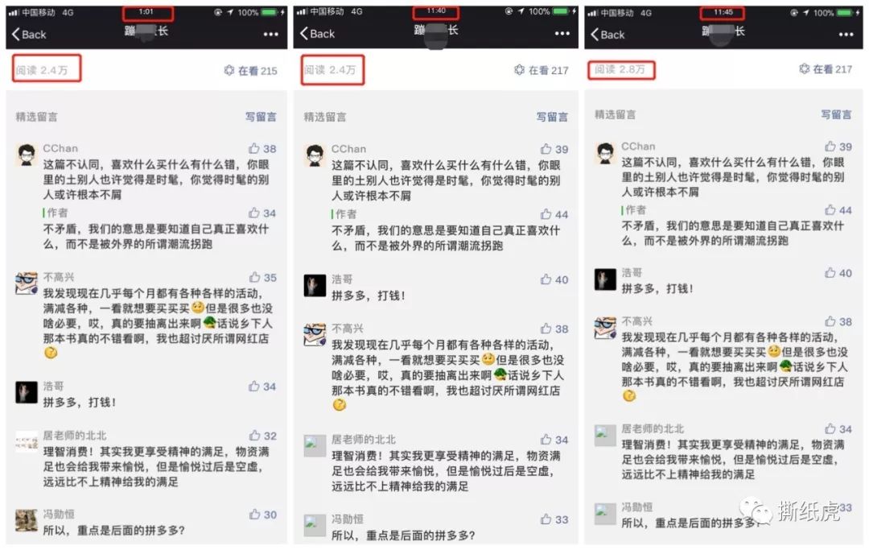Toggle 在看 217 in the 11:45 screenshot
Image resolution: width=869 pixels, height=550 pixels.
[826, 69]
